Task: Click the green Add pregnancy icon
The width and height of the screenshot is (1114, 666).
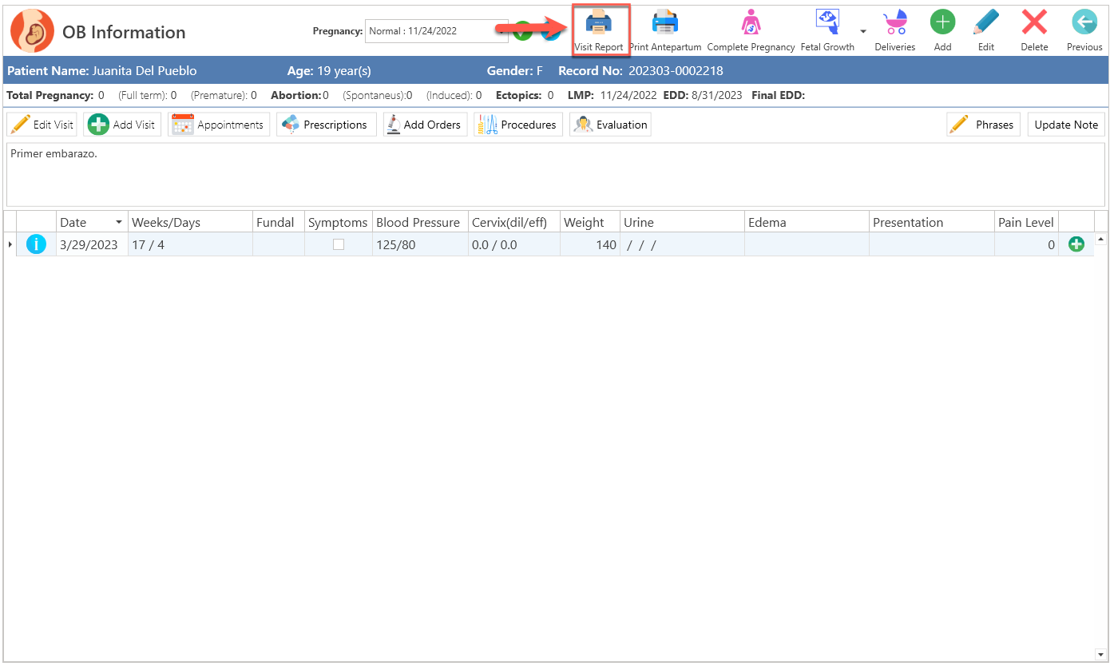Action: click(942, 22)
